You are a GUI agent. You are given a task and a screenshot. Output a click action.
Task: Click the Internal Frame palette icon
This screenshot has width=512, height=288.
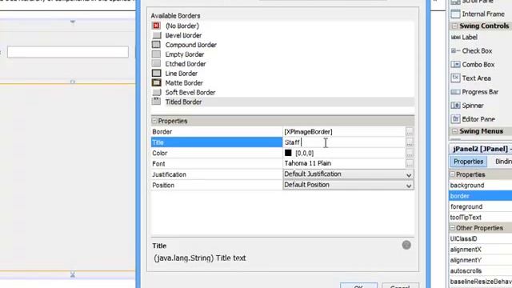click(455, 14)
